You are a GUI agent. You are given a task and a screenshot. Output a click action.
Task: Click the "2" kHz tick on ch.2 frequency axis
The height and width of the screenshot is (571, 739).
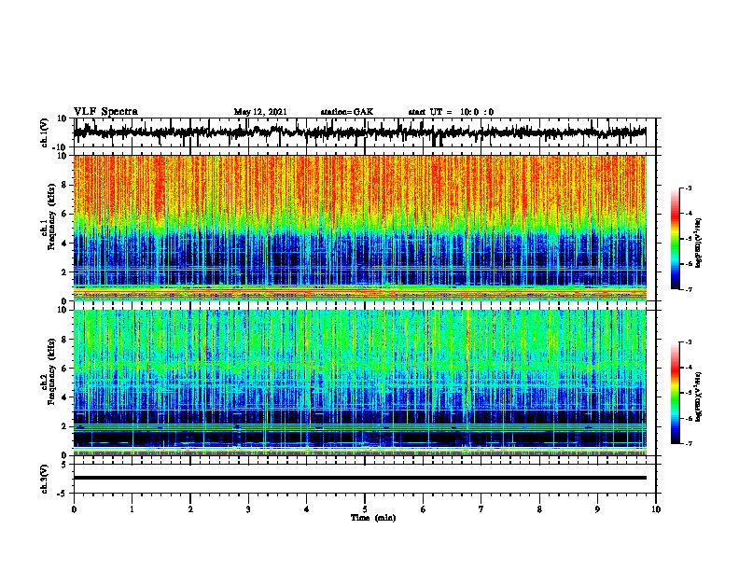pyautogui.click(x=64, y=426)
